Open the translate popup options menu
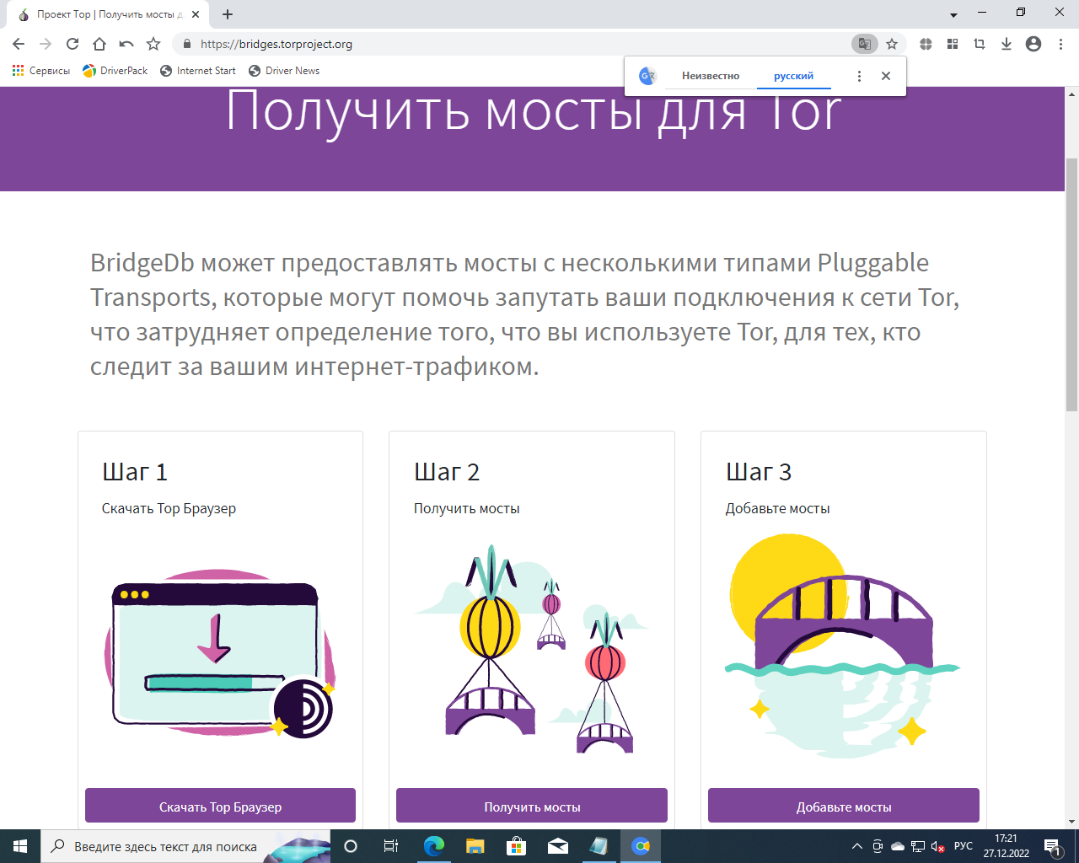This screenshot has width=1079, height=863. [859, 75]
